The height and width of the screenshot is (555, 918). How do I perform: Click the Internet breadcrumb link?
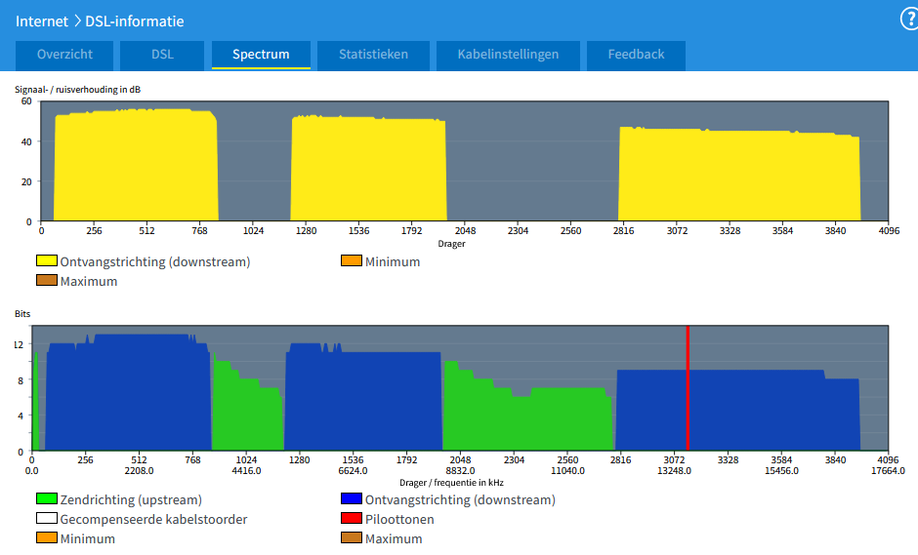coord(42,20)
